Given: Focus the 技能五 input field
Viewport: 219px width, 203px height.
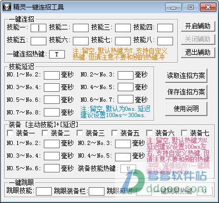Looking at the screenshot, I should pyautogui.click(x=39, y=41).
